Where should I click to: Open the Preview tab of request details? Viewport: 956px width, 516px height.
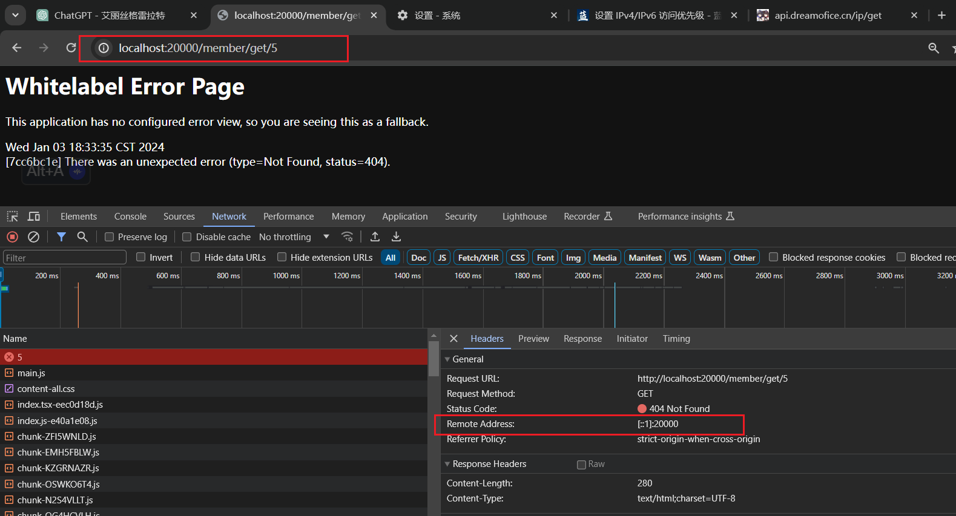click(533, 339)
